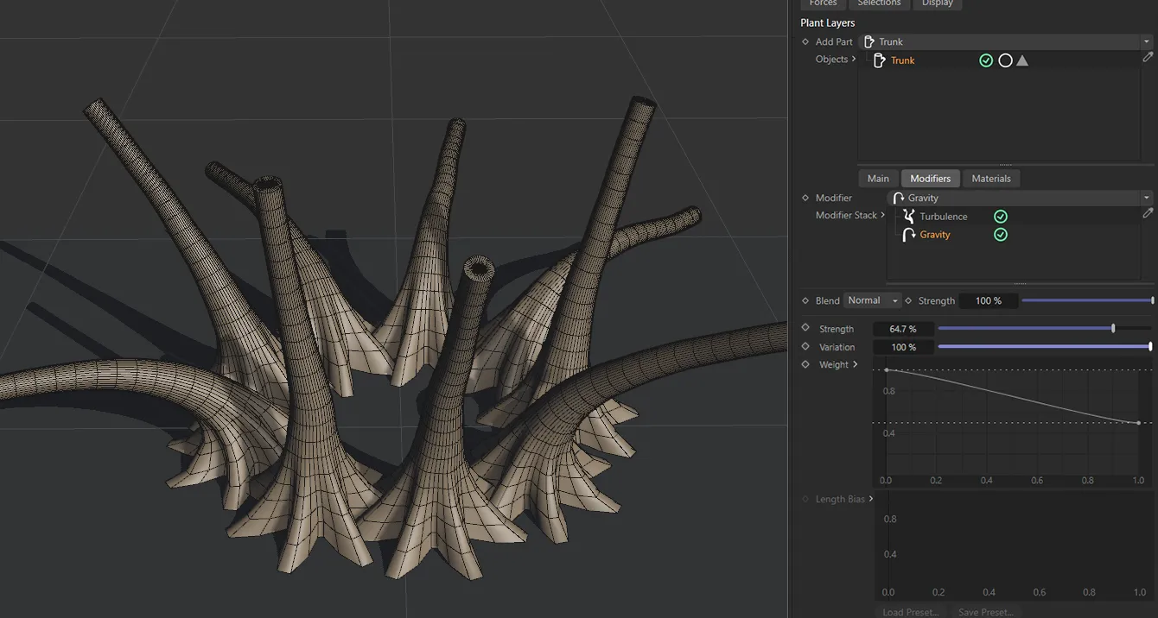Click the Variation percentage input field
The image size is (1158, 618).
(903, 346)
